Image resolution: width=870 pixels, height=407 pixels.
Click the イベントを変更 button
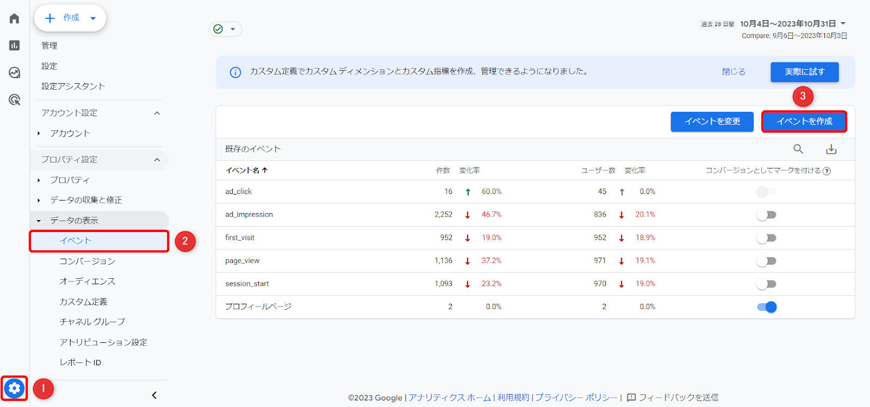click(712, 122)
